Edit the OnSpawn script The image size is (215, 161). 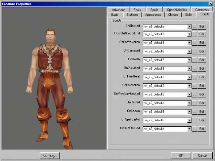click(x=202, y=112)
